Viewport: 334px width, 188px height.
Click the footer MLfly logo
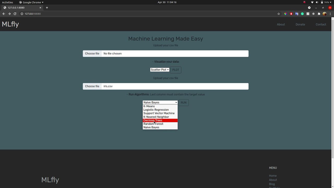[x=50, y=180]
